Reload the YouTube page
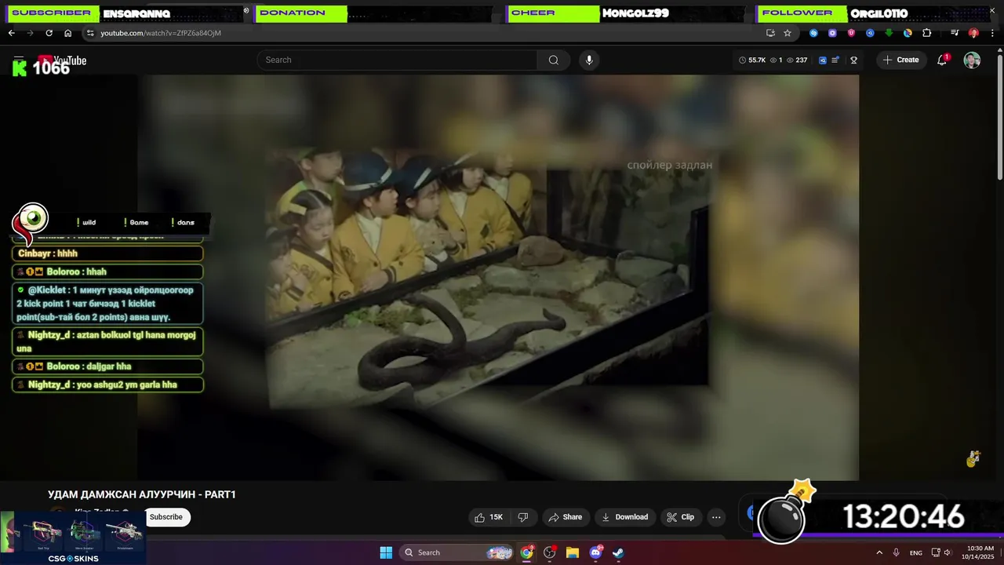Screen dimensions: 1004x565 point(49,33)
